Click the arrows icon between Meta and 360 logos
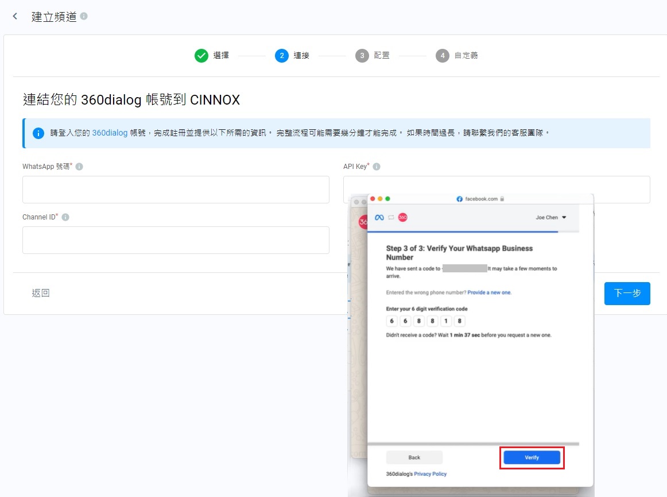This screenshot has width=667, height=497. point(391,217)
